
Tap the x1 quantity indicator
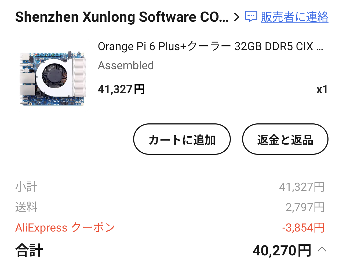pos(322,90)
